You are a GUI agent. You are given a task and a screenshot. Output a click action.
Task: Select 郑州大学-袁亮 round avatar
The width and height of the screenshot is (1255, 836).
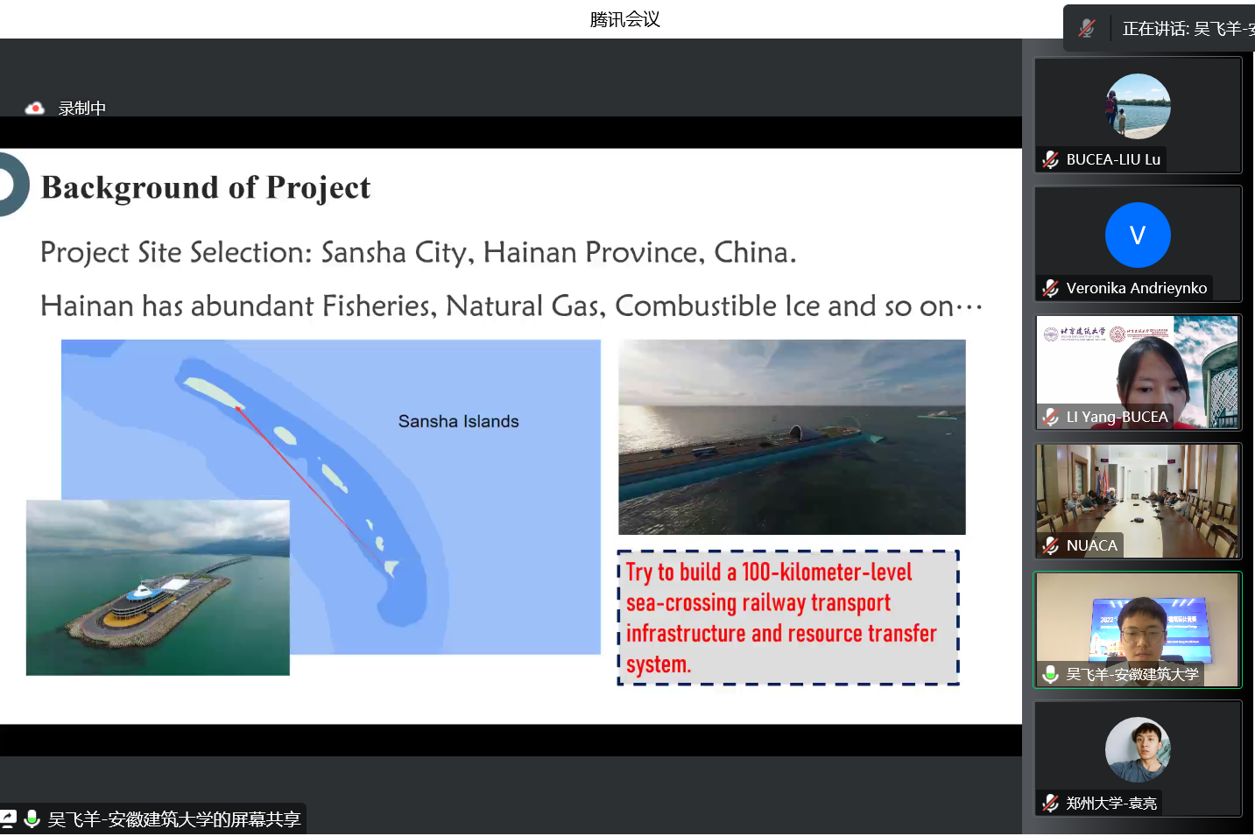[1138, 749]
